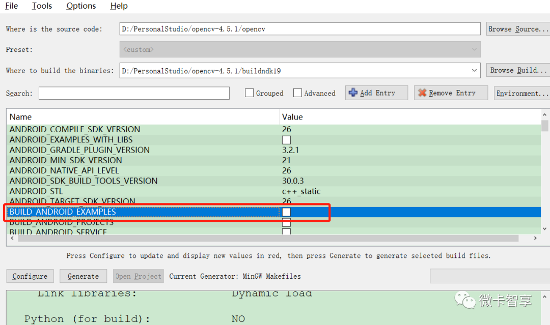Click the value 21 for min SDK
Screen dimensions: 550x325
coord(287,160)
